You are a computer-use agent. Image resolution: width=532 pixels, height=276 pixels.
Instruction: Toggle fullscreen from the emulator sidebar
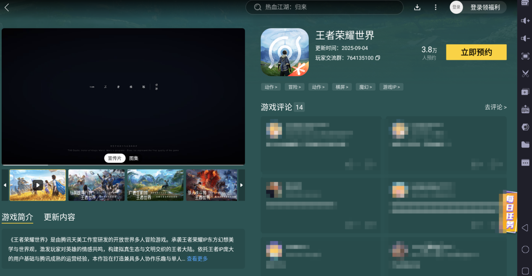(525, 56)
